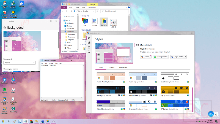Viewport: 220px width, 124px height.
Task: Expand the Background Picture combo box
Action: tap(19, 63)
